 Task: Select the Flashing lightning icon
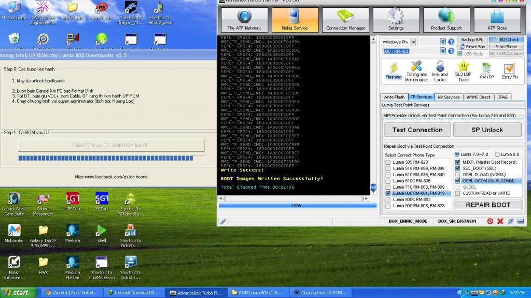393,71
